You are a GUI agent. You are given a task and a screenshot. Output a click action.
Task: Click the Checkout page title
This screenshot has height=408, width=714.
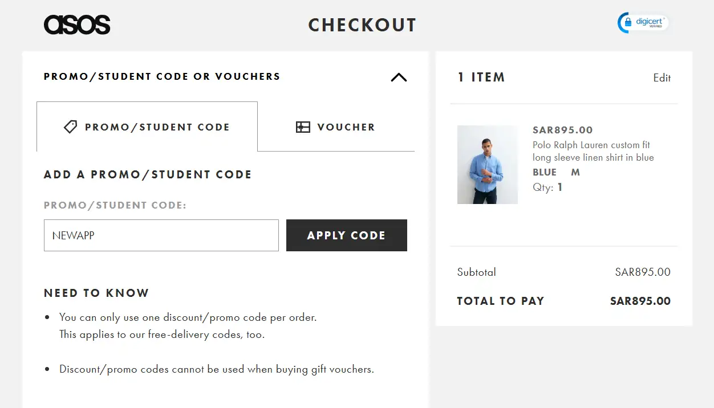click(x=363, y=25)
